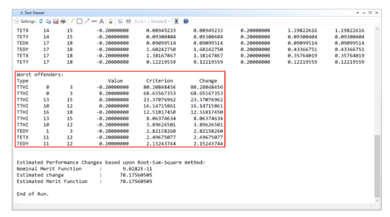Select the text annotation A tool
The image size is (390, 217).
[101, 22]
